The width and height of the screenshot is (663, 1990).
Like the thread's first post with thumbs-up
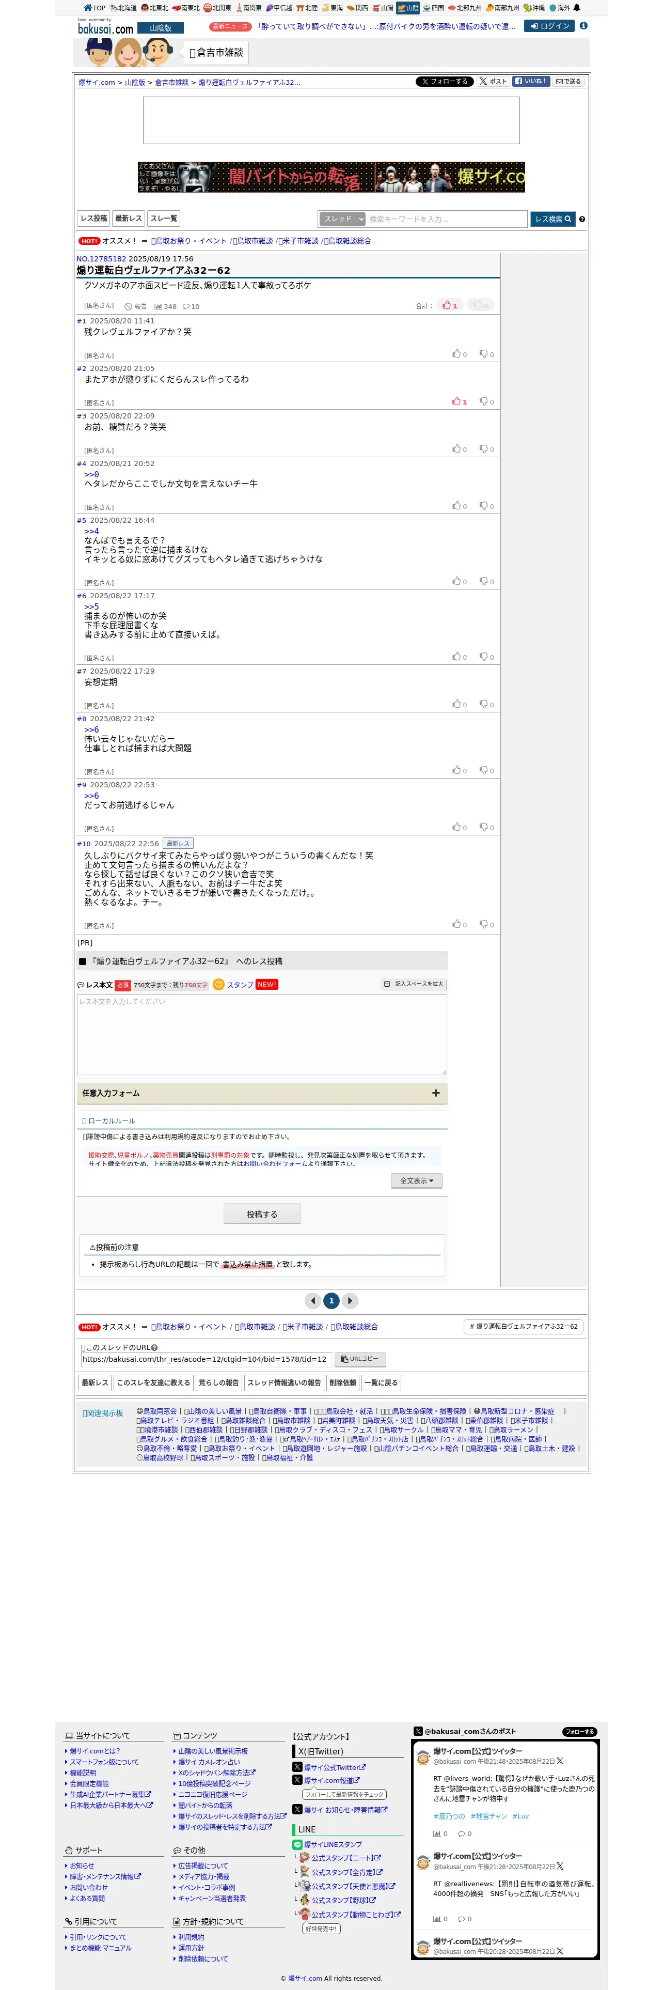click(450, 305)
